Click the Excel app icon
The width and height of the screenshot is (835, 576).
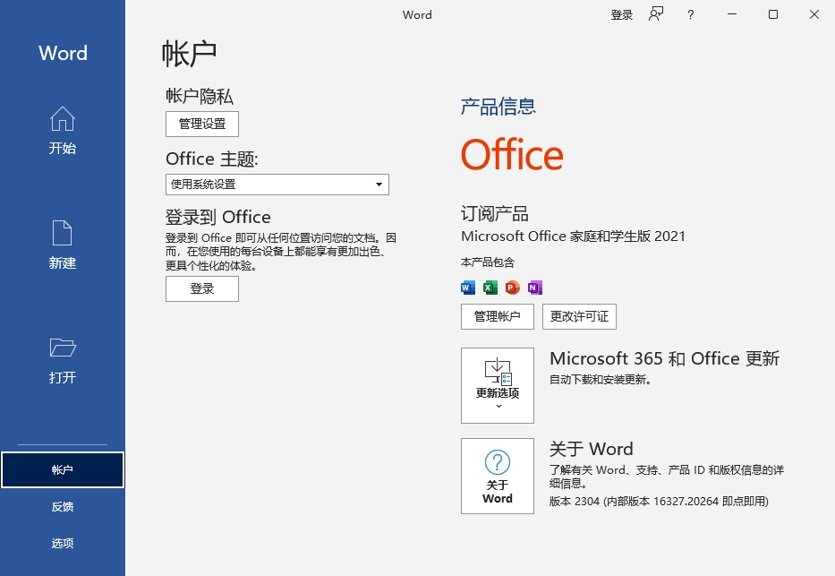pyautogui.click(x=490, y=288)
